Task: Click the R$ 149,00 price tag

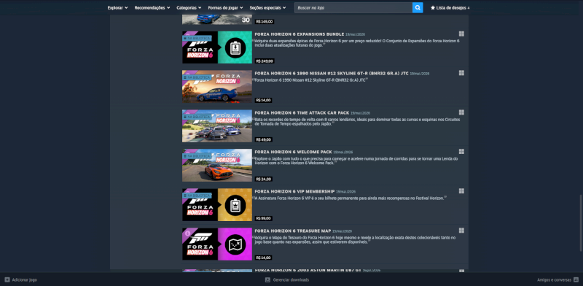Action: click(265, 22)
